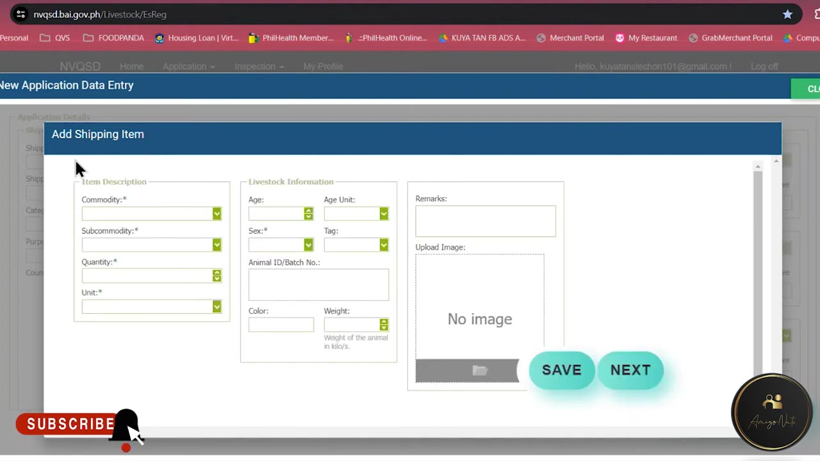The image size is (820, 461).
Task: Open the Application menu
Action: 188,67
